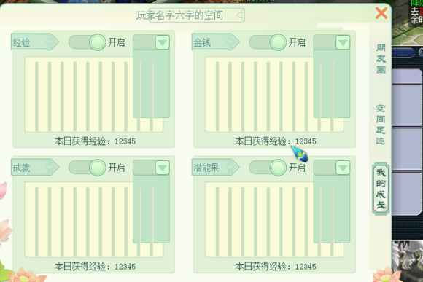Expand the 成就 panel dropdown arrow
Viewport: 423px width, 282px height.
point(163,168)
